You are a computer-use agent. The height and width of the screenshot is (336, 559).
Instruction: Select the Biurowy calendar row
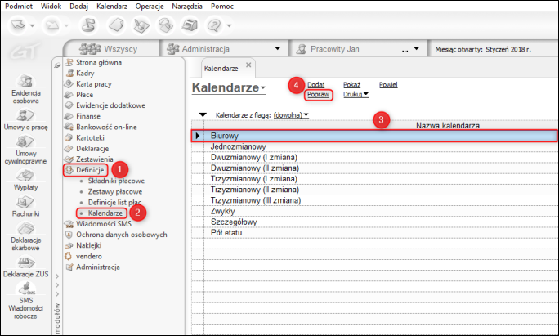point(374,136)
